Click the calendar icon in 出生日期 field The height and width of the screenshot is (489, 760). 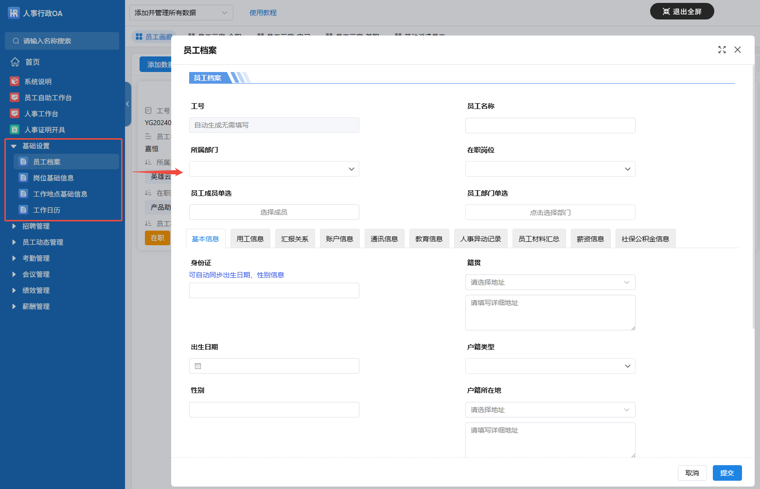[198, 366]
